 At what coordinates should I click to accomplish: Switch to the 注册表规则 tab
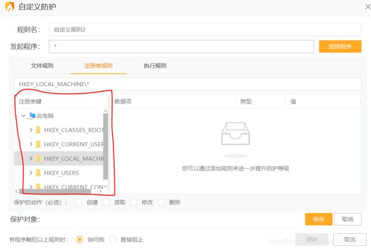[98, 66]
